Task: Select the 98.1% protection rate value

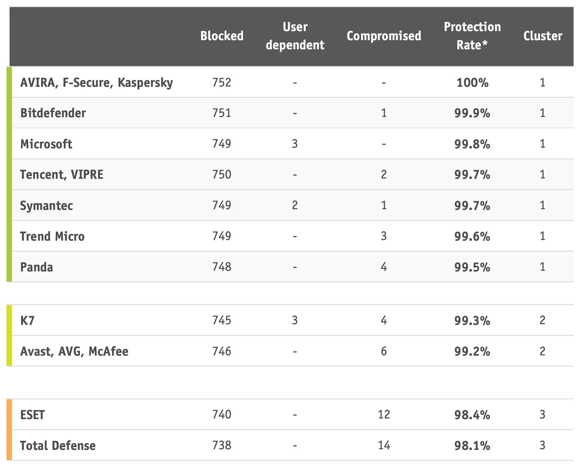Action: pyautogui.click(x=472, y=446)
